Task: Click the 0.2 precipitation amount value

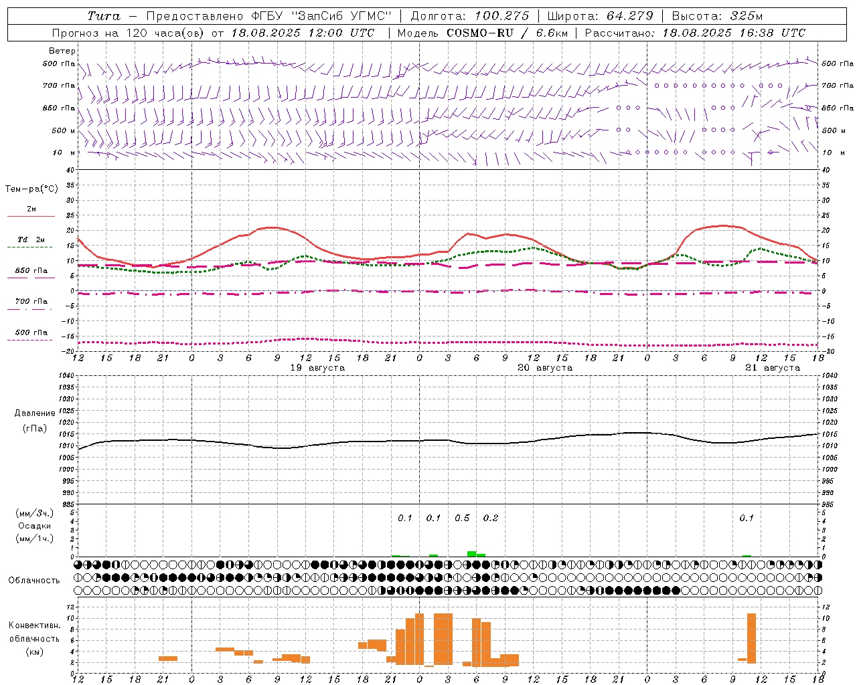Action: pyautogui.click(x=491, y=518)
